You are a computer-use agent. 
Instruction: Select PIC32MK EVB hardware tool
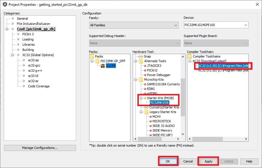[x=159, y=103]
